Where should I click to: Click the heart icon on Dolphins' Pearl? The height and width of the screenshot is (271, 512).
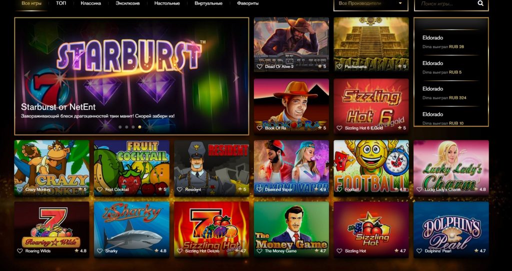pyautogui.click(x=419, y=251)
